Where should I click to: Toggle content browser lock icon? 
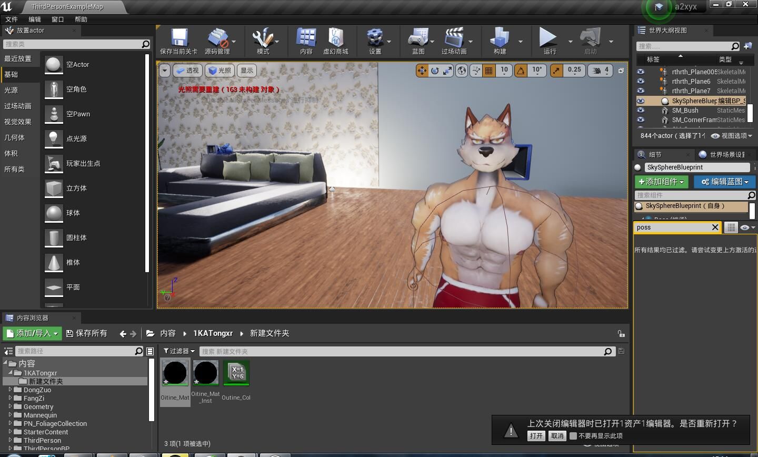[x=621, y=333]
